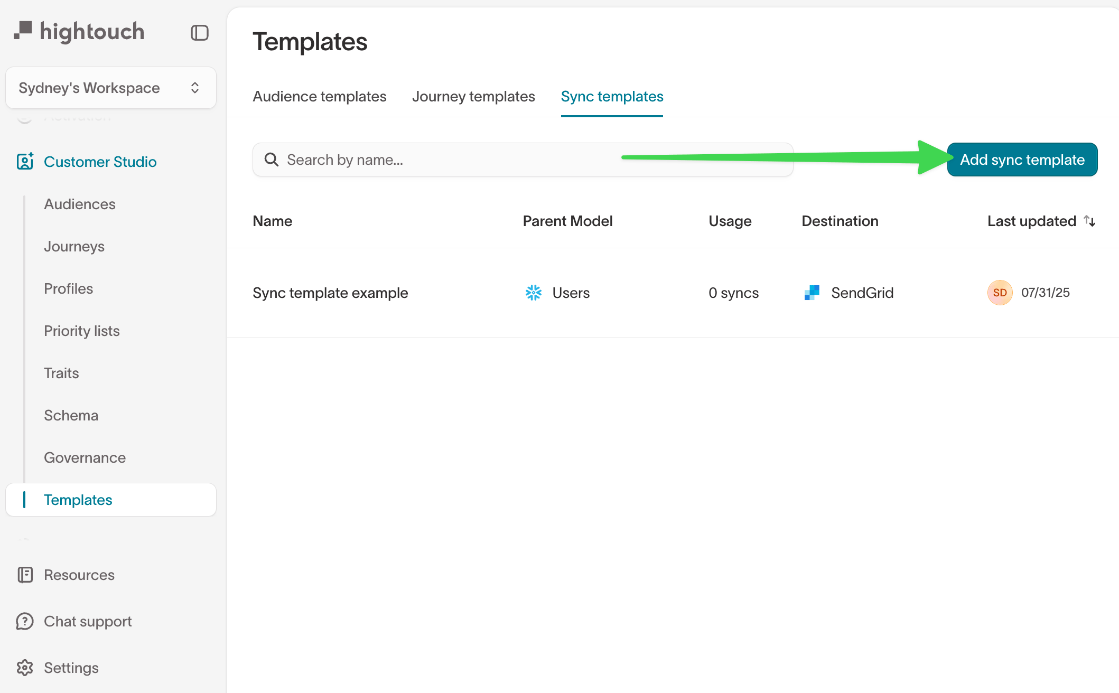Sort by Last updated arrows icon
This screenshot has height=693, width=1119.
tap(1089, 221)
